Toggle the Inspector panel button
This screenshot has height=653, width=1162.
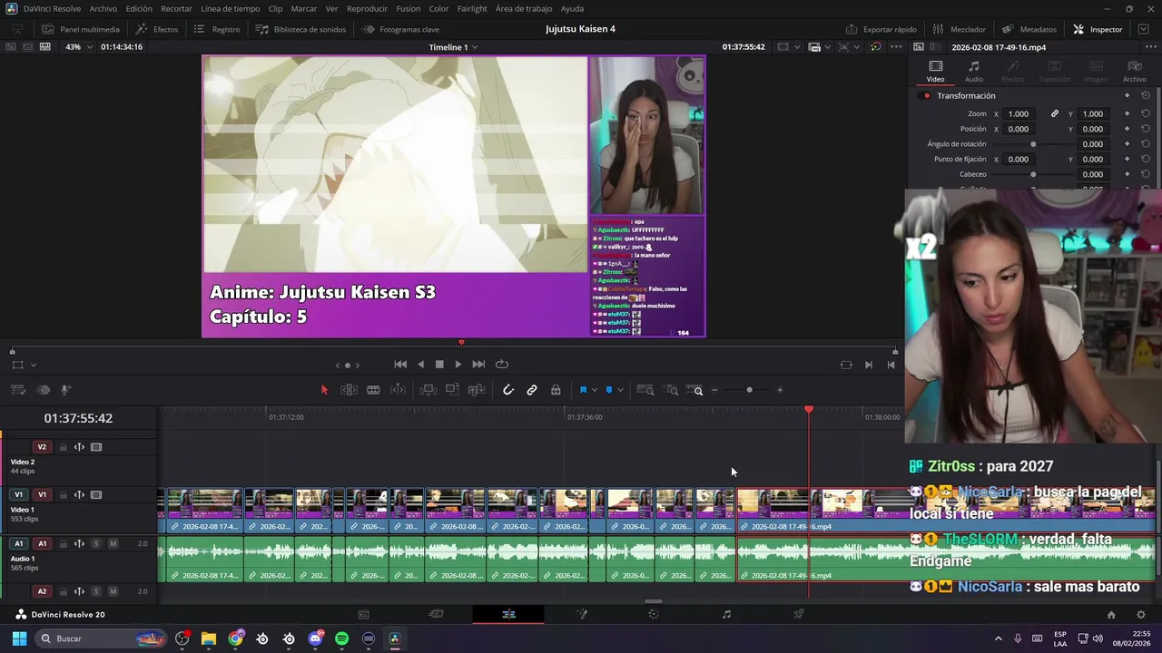coord(1098,29)
